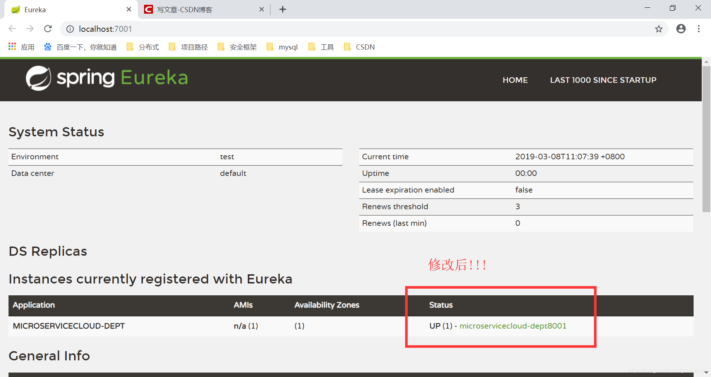View site information icon in address bar
The width and height of the screenshot is (711, 377).
point(70,29)
